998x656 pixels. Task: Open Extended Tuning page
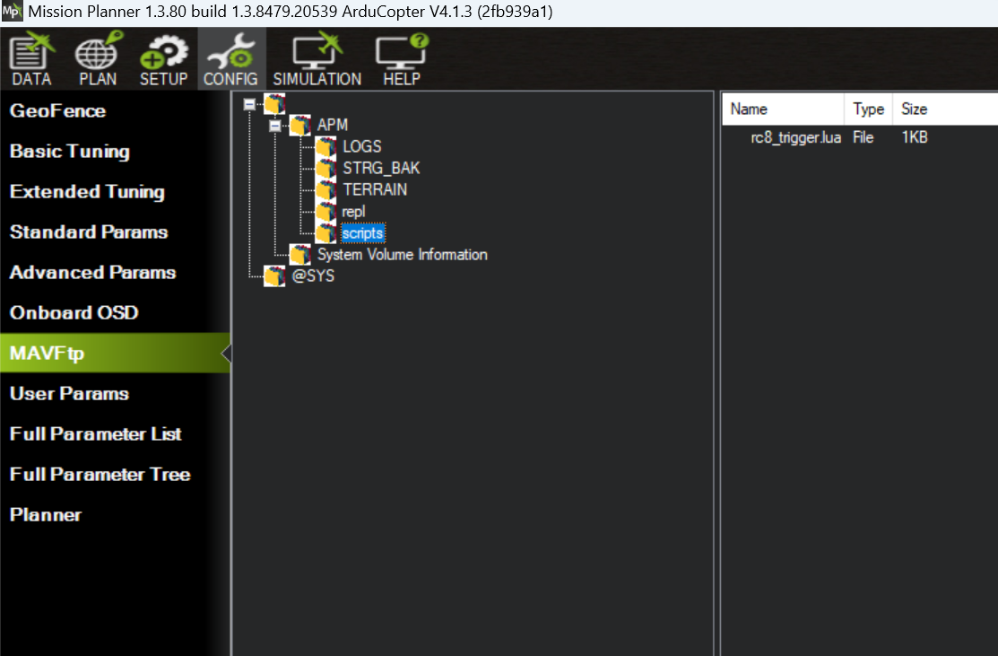coord(115,192)
